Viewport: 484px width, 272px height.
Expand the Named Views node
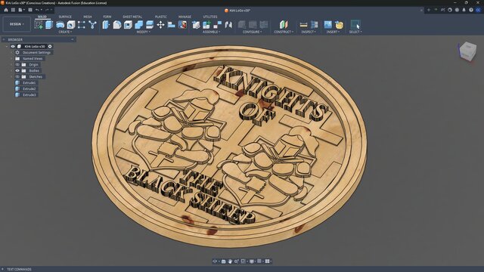[x=12, y=59]
